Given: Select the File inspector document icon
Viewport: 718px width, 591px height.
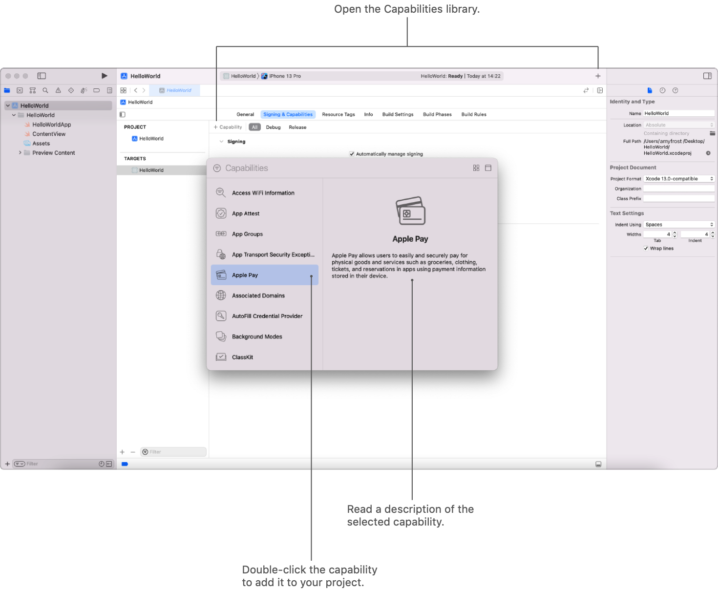Looking at the screenshot, I should pos(650,90).
